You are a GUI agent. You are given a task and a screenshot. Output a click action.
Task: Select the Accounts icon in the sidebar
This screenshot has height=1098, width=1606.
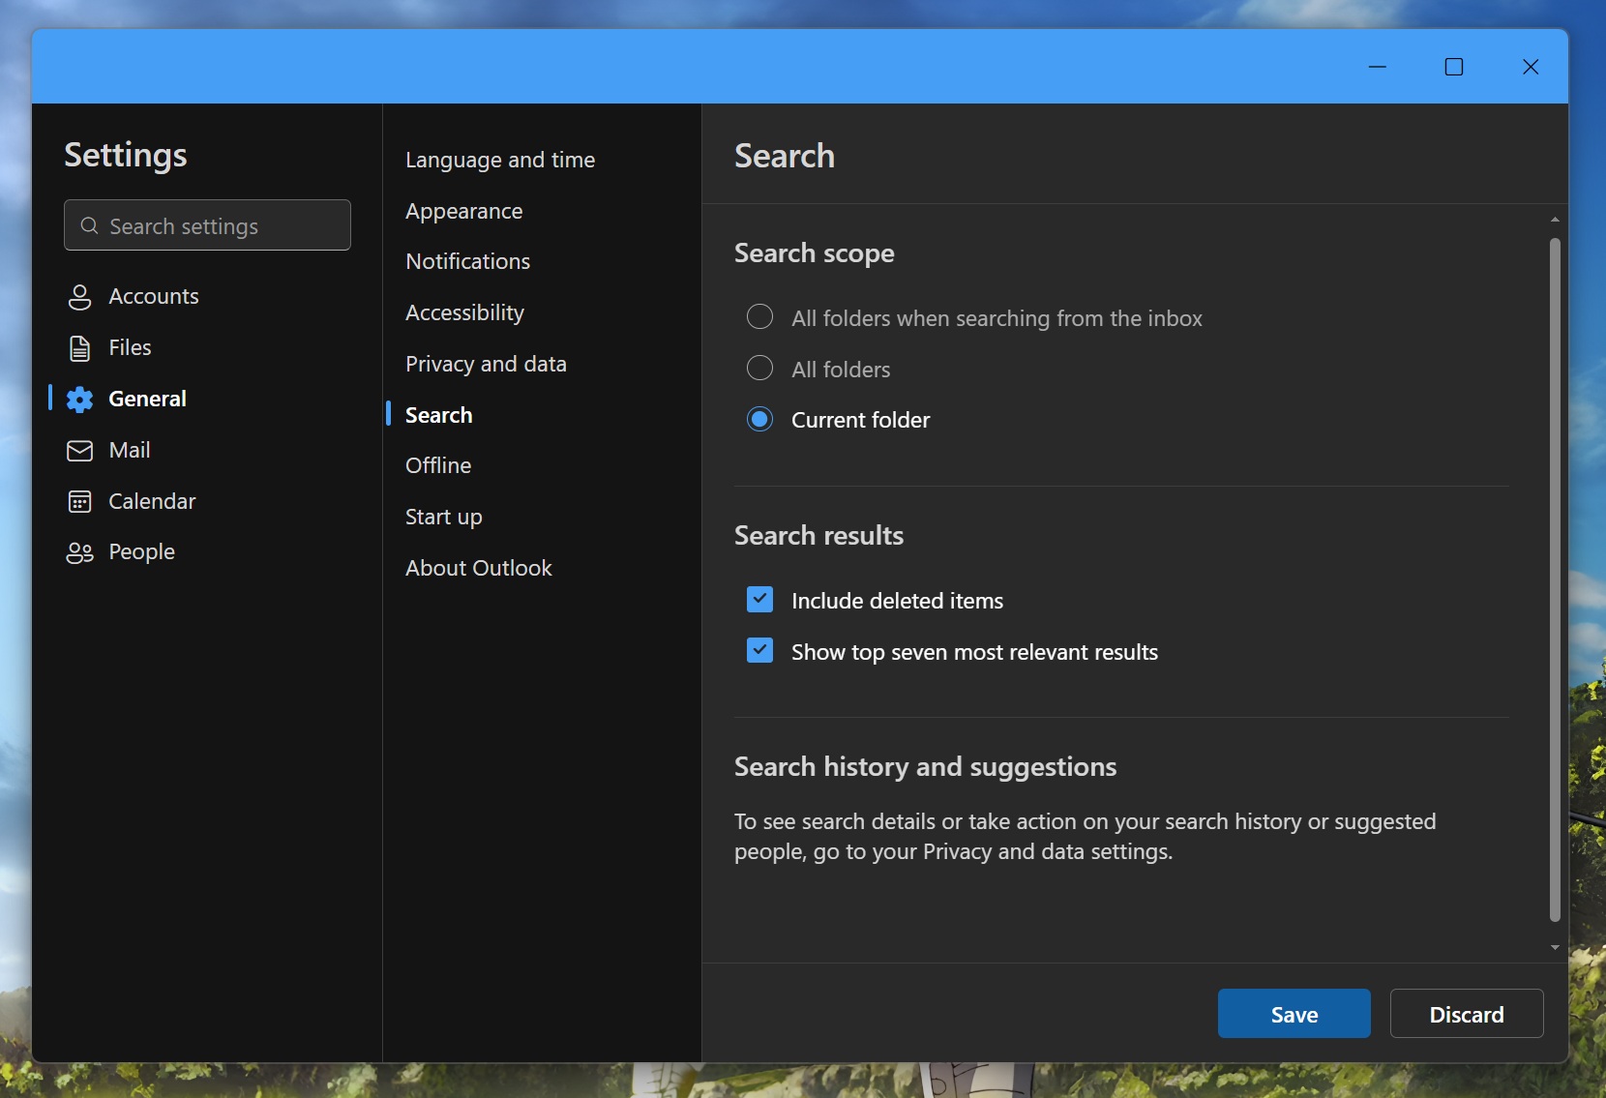pos(80,297)
